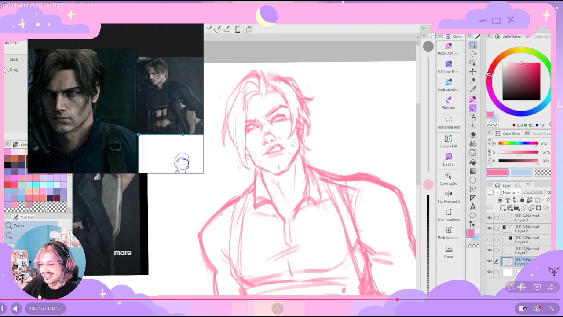563x317 pixels.
Task: Select the Airbrush tool
Action: pyautogui.click(x=473, y=117)
